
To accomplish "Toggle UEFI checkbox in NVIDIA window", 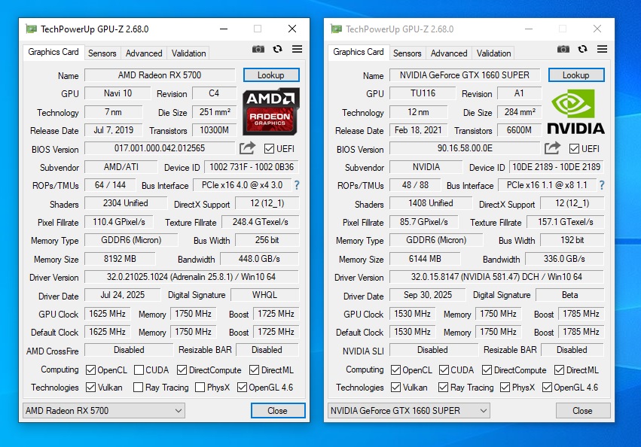I will (574, 149).
